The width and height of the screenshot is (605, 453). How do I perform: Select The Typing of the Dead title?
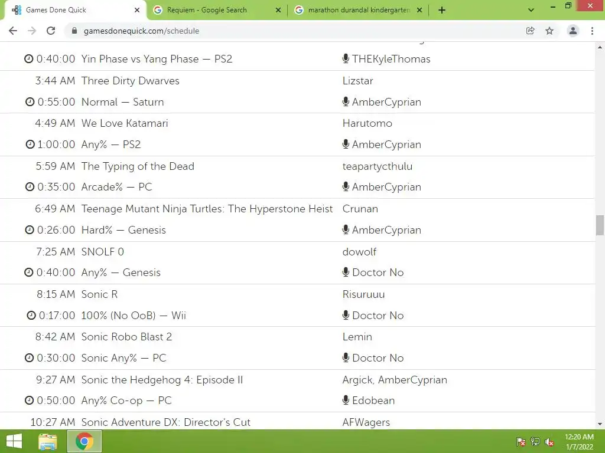138,166
